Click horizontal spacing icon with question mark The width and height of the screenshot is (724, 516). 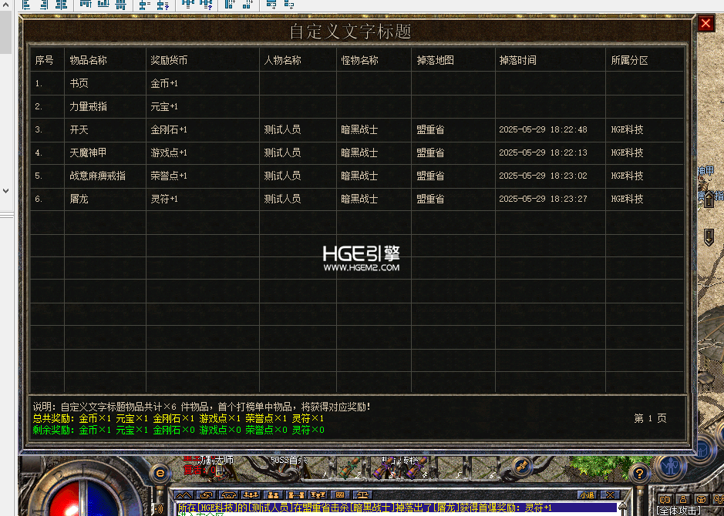pos(206,5)
